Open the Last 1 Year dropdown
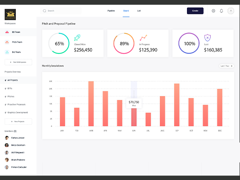This screenshot has height=180, width=240. 226,66
